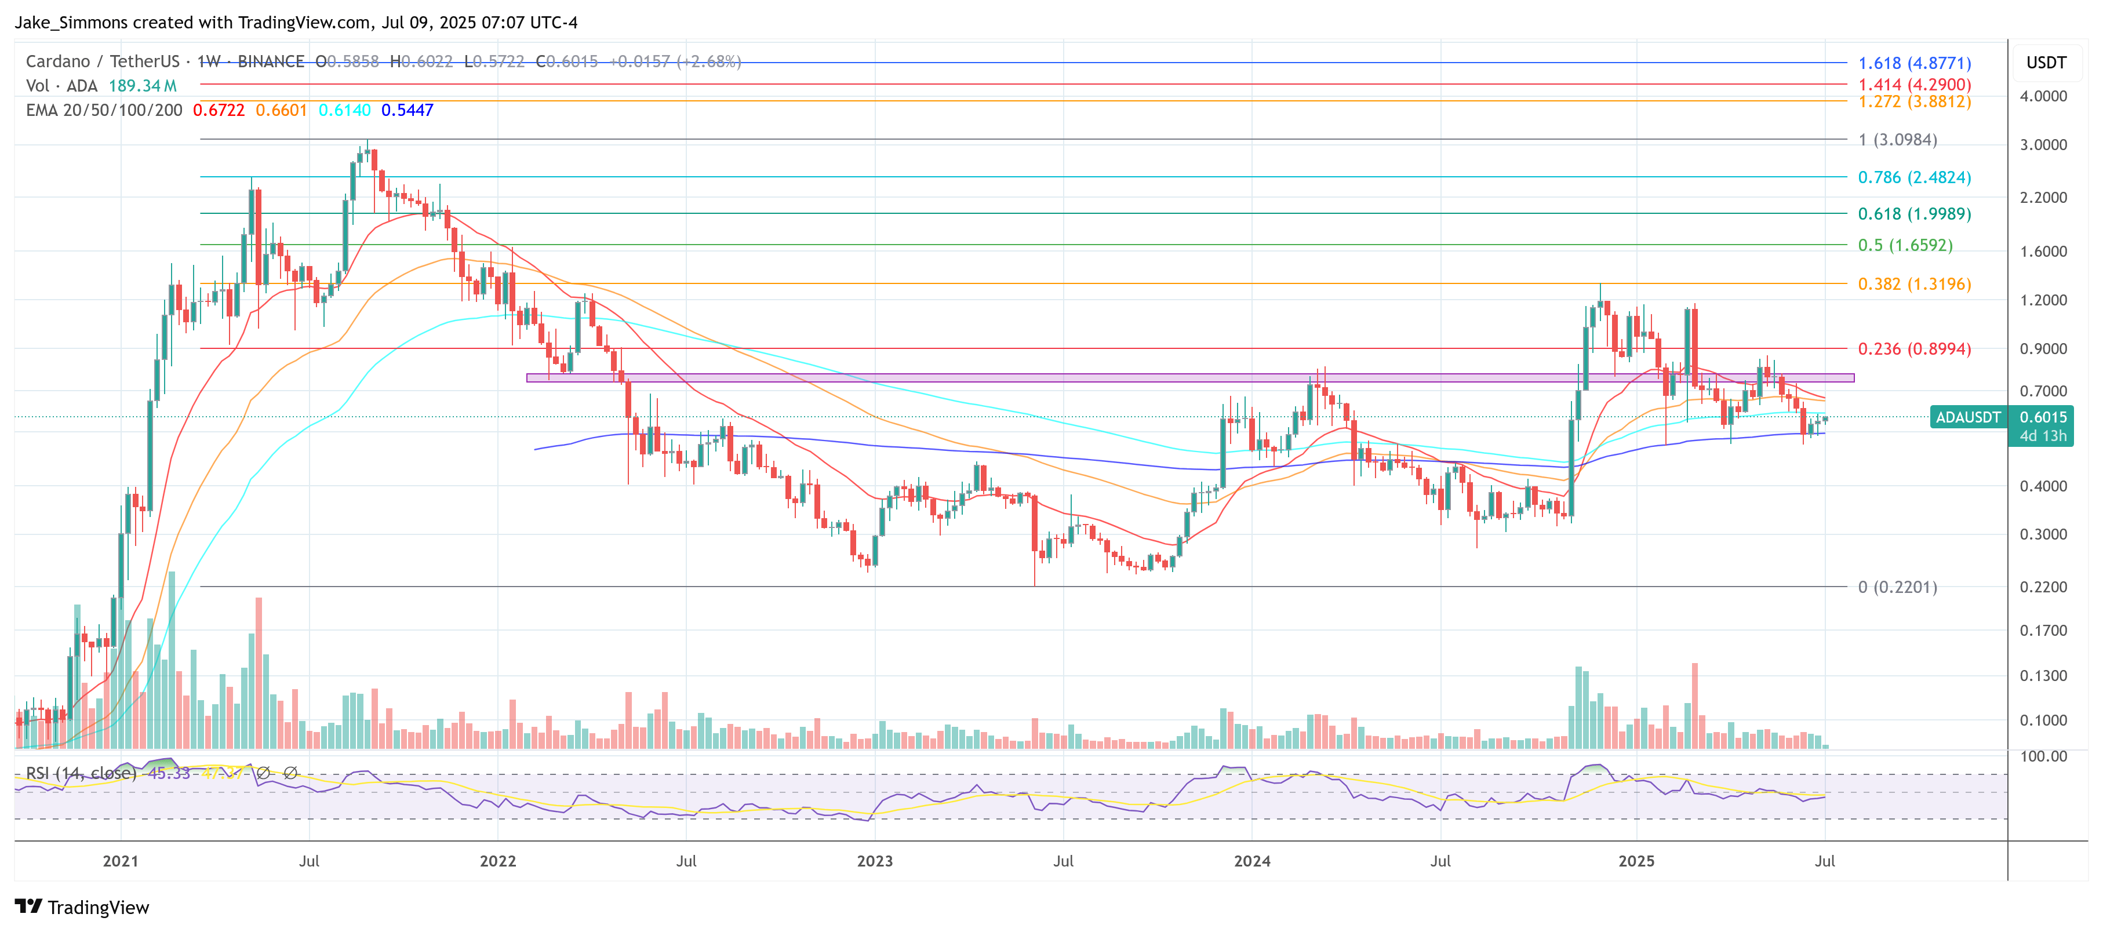Click the second empty-set symbol after RSI values
The width and height of the screenshot is (2103, 932).
[290, 773]
